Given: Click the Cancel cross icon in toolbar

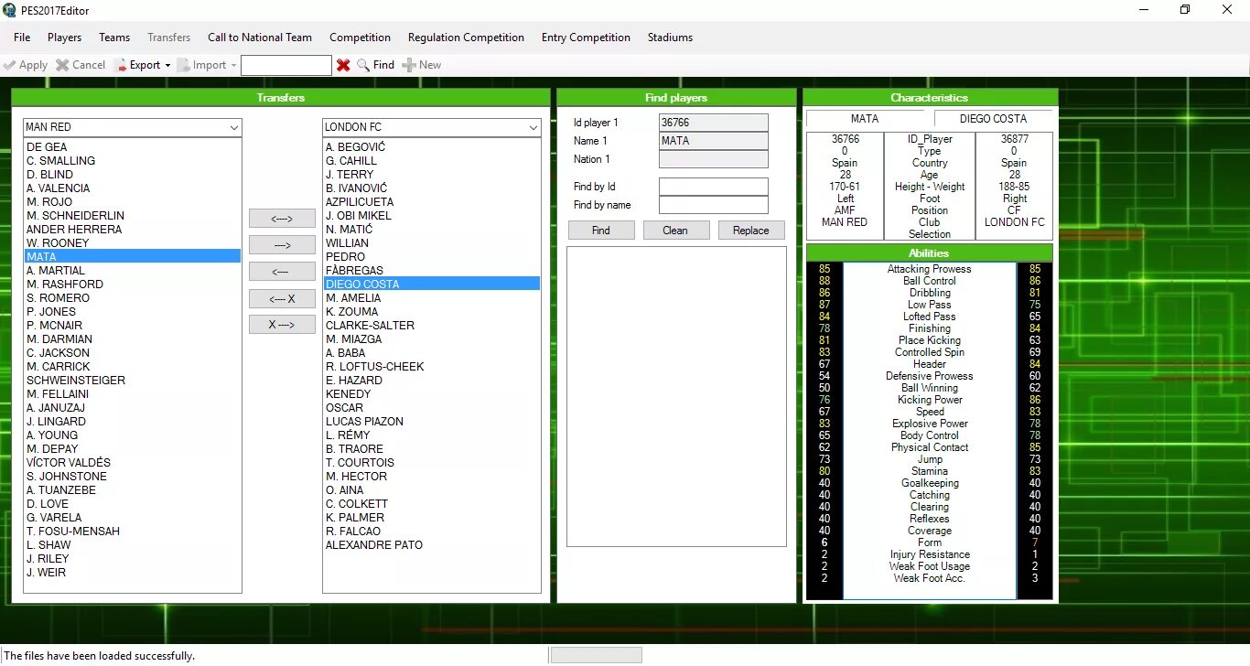Looking at the screenshot, I should point(62,65).
